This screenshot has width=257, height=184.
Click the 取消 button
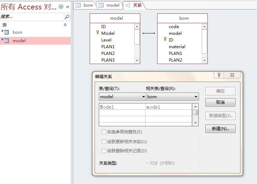click(220, 102)
